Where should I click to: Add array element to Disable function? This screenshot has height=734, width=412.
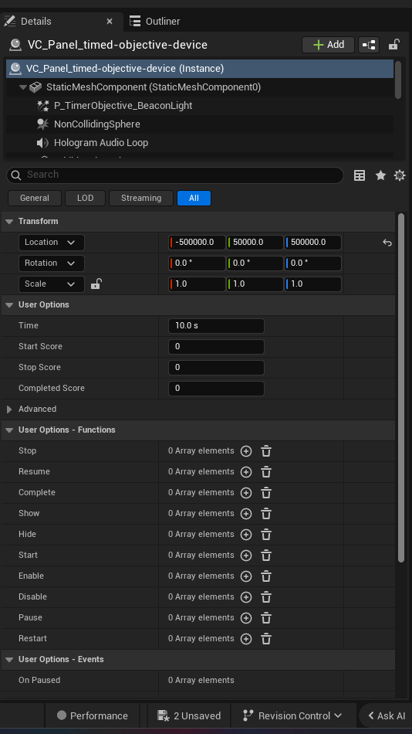click(x=246, y=597)
